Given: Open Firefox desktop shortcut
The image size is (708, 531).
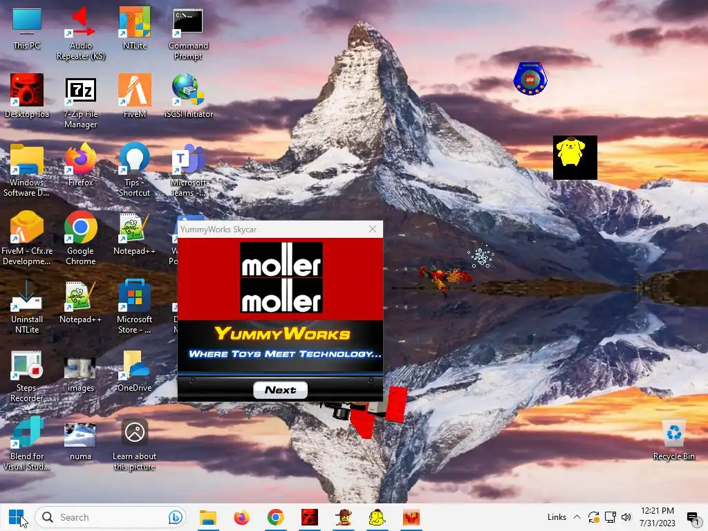Looking at the screenshot, I should coord(81,165).
